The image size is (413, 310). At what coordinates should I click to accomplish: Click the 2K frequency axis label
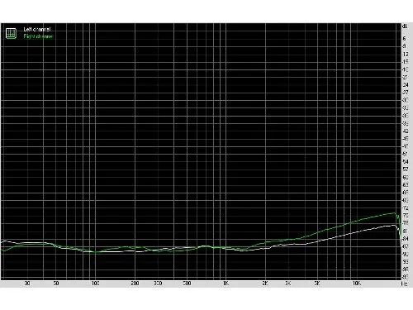click(265, 284)
